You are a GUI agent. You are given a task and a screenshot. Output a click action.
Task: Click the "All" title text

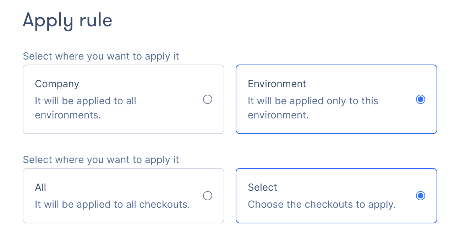(x=40, y=188)
